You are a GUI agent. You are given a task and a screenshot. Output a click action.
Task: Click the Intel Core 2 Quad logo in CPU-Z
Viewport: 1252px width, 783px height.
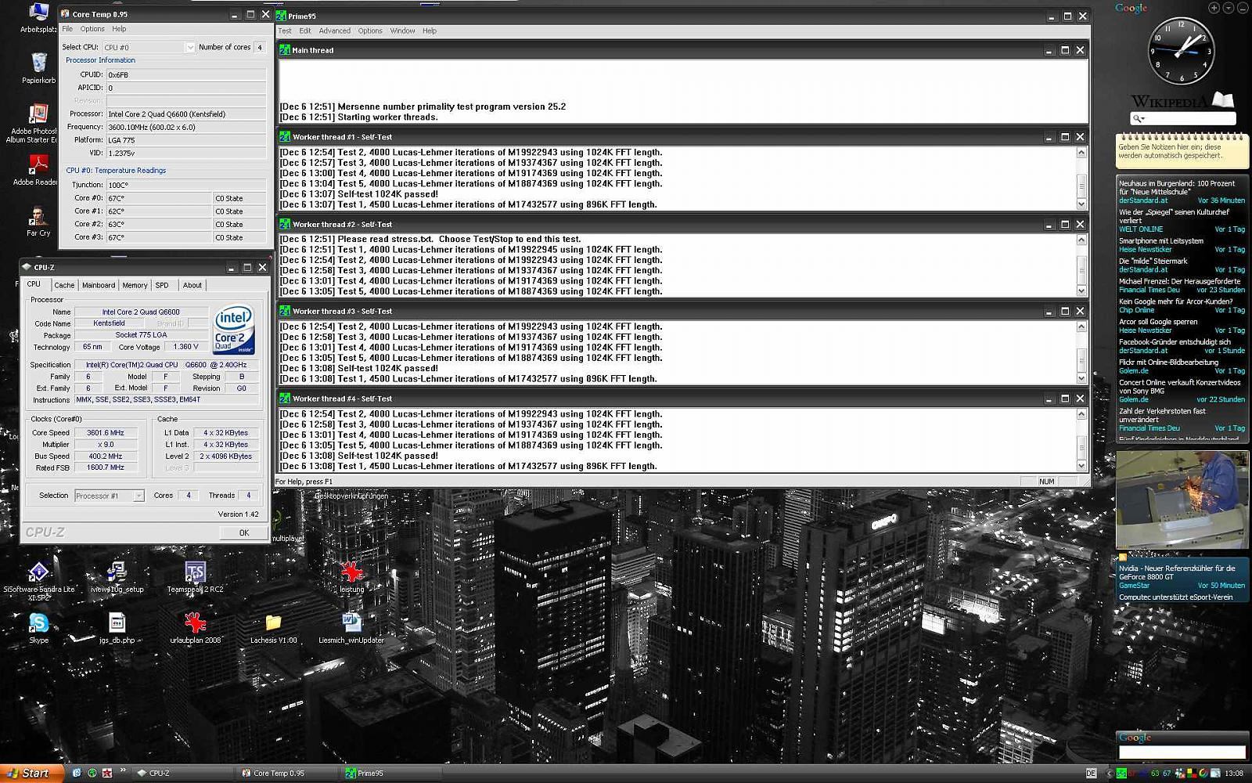point(234,330)
